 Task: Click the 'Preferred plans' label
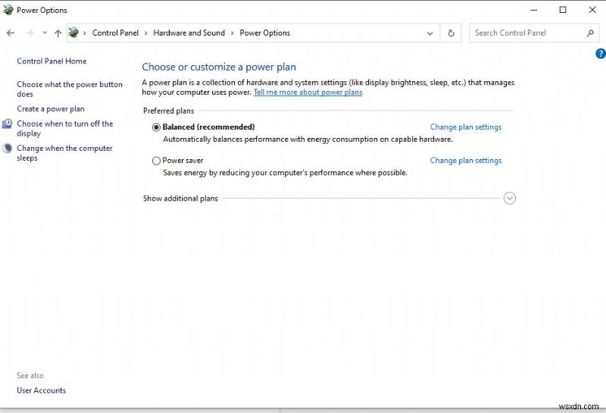[168, 111]
